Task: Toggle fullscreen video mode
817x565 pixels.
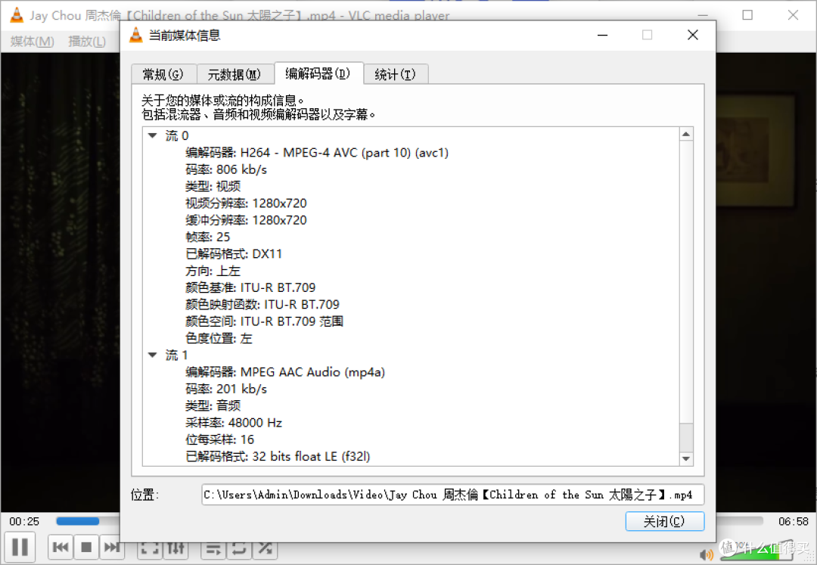Action: 150,548
